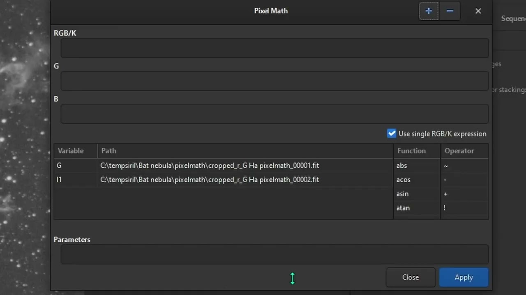Click the Function column header

pyautogui.click(x=417, y=151)
